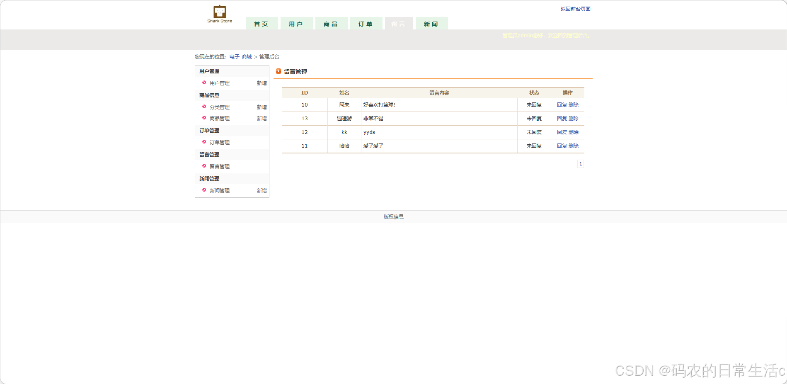Click the Shark Store logo
This screenshot has height=384, width=787.
(219, 12)
